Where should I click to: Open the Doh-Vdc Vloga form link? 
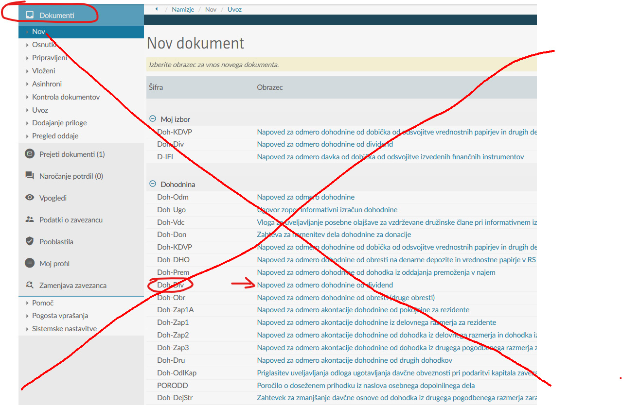click(397, 222)
